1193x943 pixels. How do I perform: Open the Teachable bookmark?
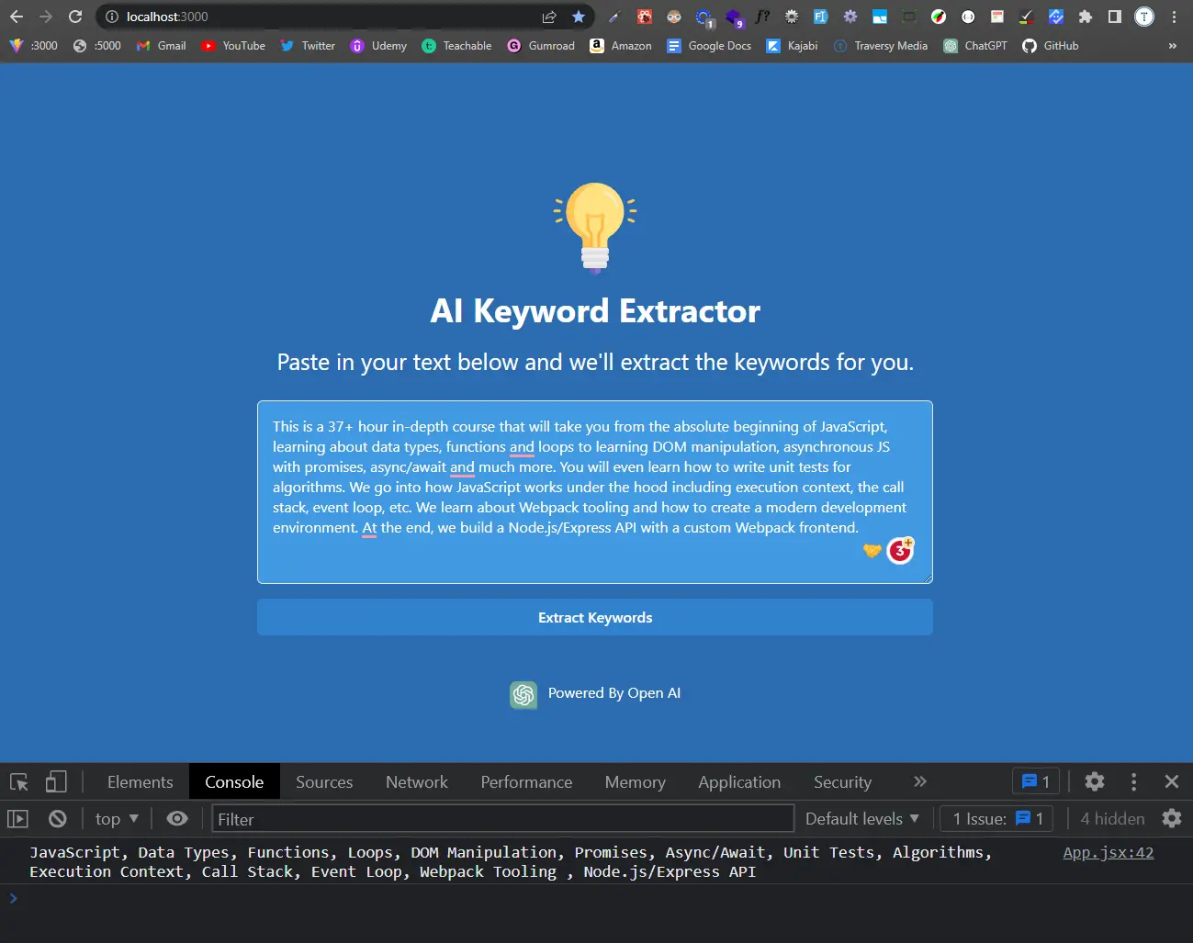(x=456, y=46)
